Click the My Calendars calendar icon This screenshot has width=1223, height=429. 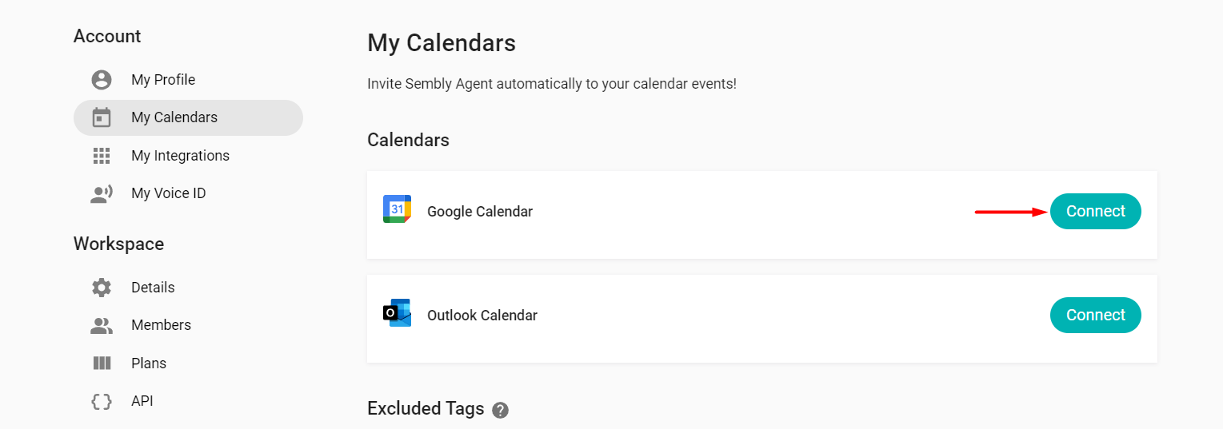coord(102,117)
